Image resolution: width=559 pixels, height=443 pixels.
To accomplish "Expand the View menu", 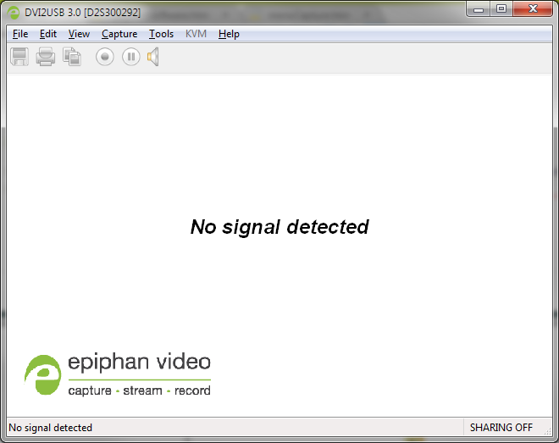I will coord(79,34).
